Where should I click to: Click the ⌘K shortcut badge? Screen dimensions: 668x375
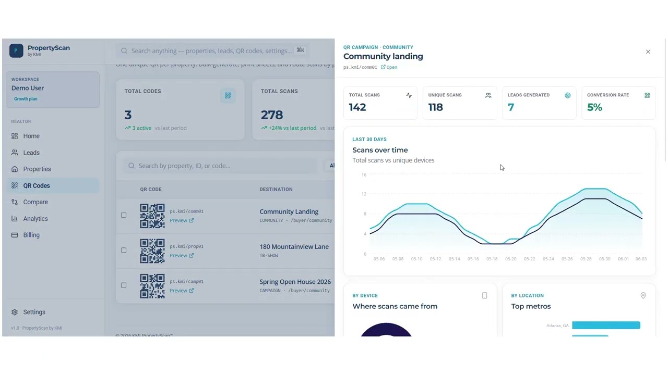tap(300, 51)
